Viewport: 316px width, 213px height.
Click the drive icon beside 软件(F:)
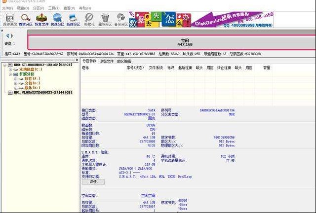[x=21, y=79]
